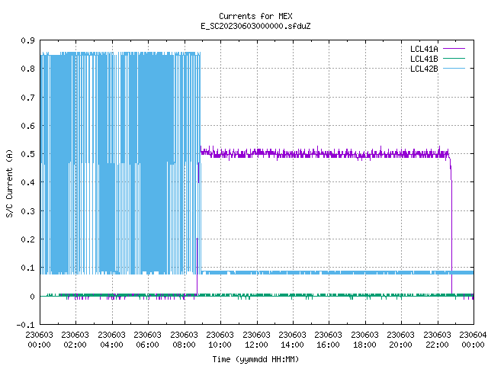Click the x-axis tick '230604 00:00'
Viewport: 488px width, 366px height.
pyautogui.click(x=473, y=339)
